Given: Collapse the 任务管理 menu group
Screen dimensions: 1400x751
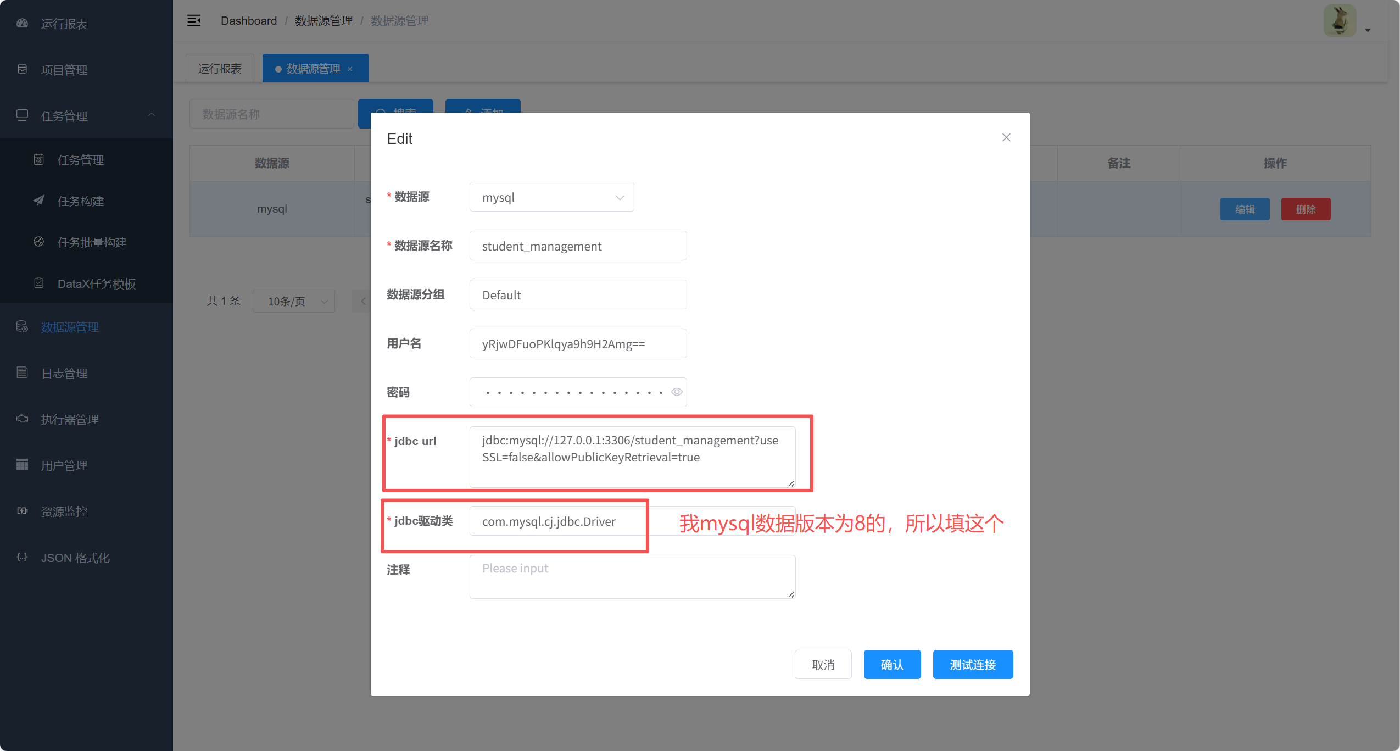Looking at the screenshot, I should pos(152,115).
